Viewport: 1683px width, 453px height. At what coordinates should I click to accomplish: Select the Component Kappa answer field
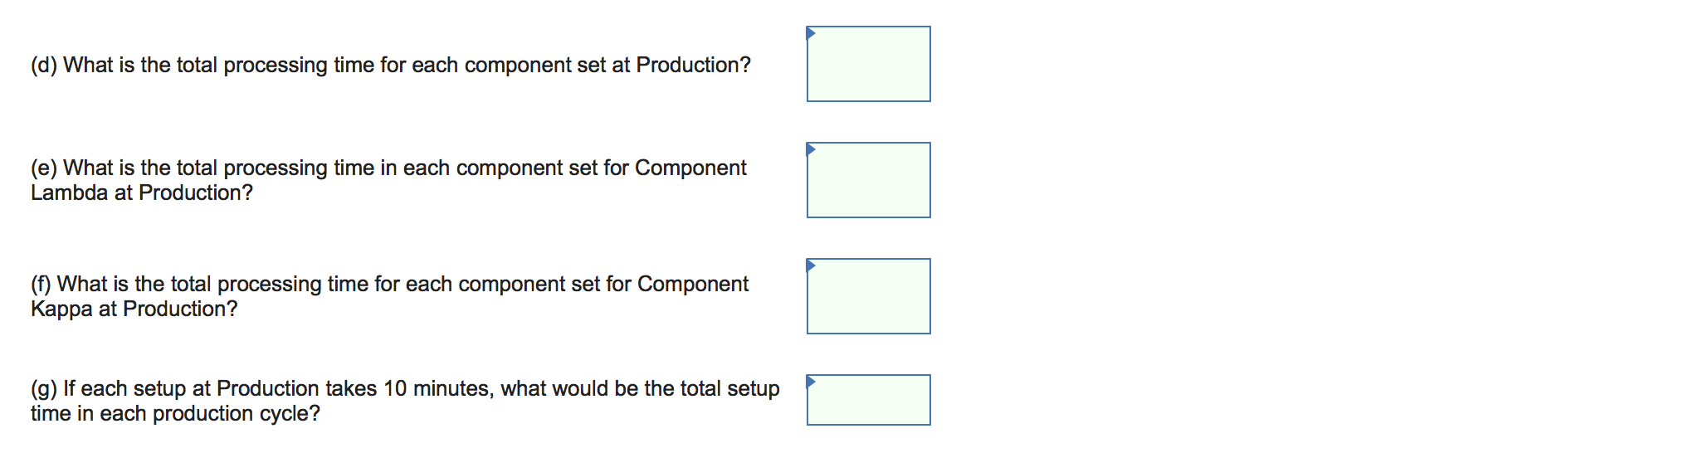coord(868,297)
